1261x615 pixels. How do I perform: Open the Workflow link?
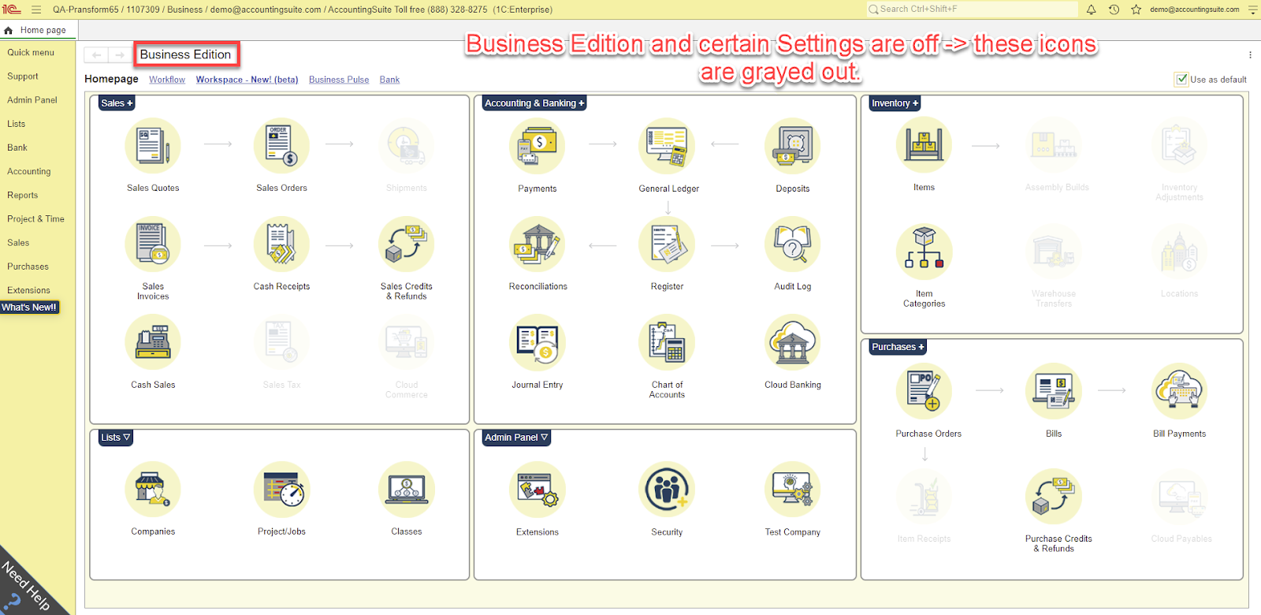[x=167, y=80]
